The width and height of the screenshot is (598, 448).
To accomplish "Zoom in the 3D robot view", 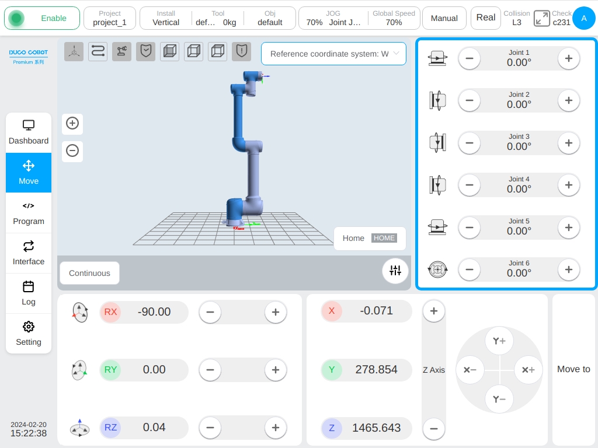I will click(x=72, y=124).
